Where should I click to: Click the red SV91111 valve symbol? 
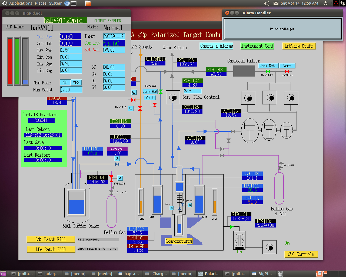[140, 108]
